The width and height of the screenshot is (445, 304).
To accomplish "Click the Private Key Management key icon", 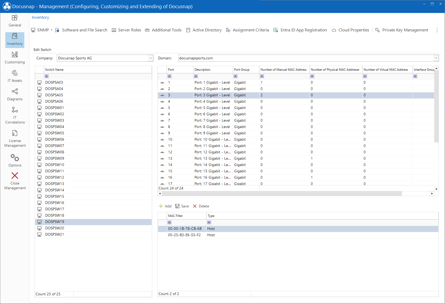I will (377, 30).
